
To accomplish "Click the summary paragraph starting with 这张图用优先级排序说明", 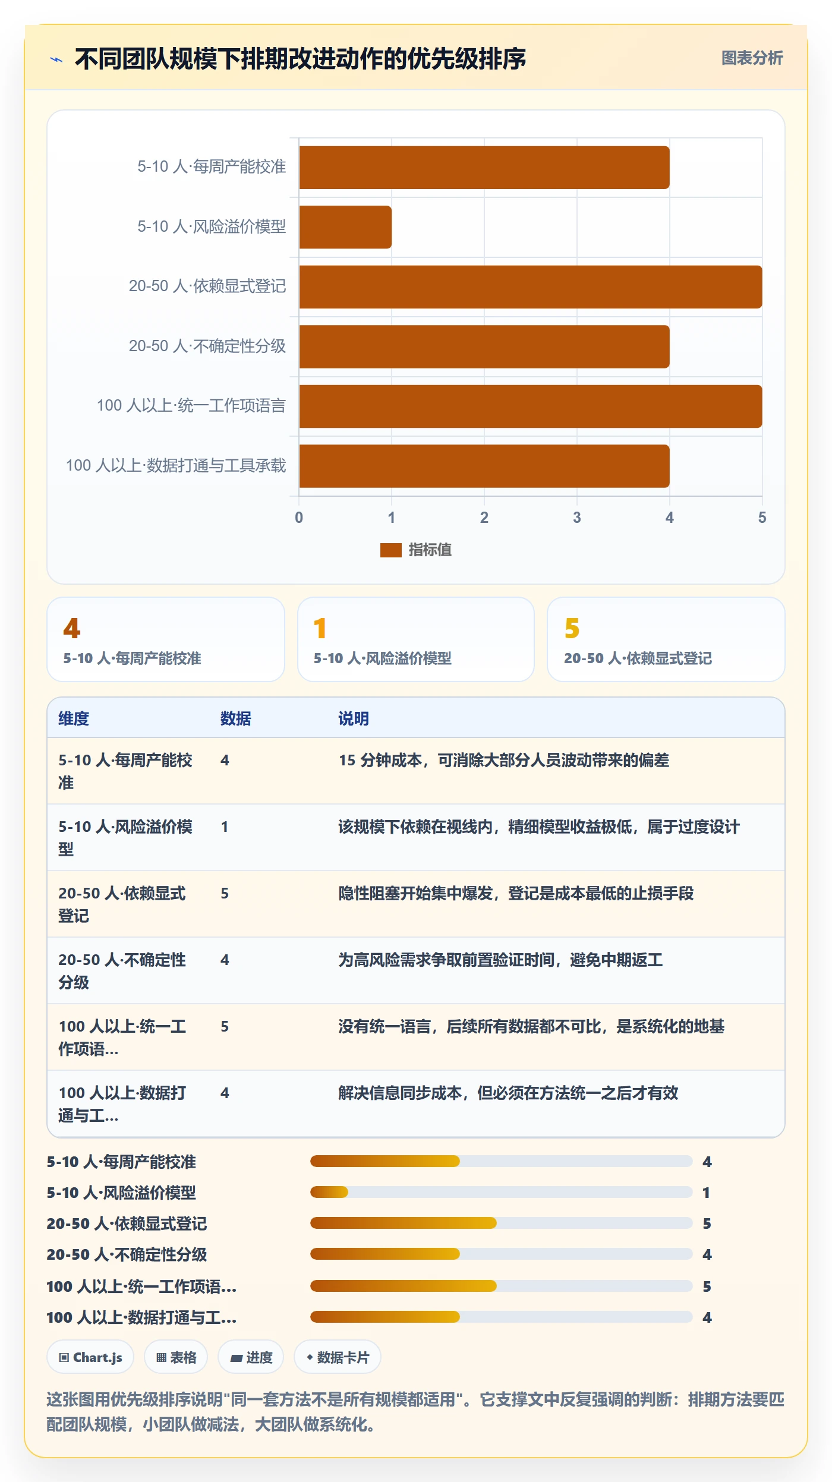I will (415, 1412).
